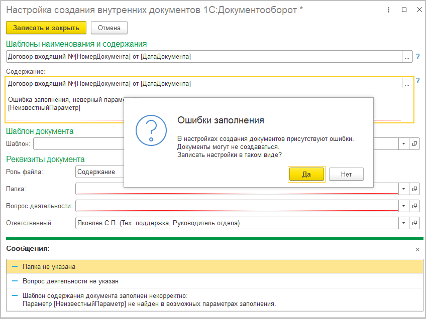
Task: Click the 'Шаблон' input field
Action: point(78,144)
